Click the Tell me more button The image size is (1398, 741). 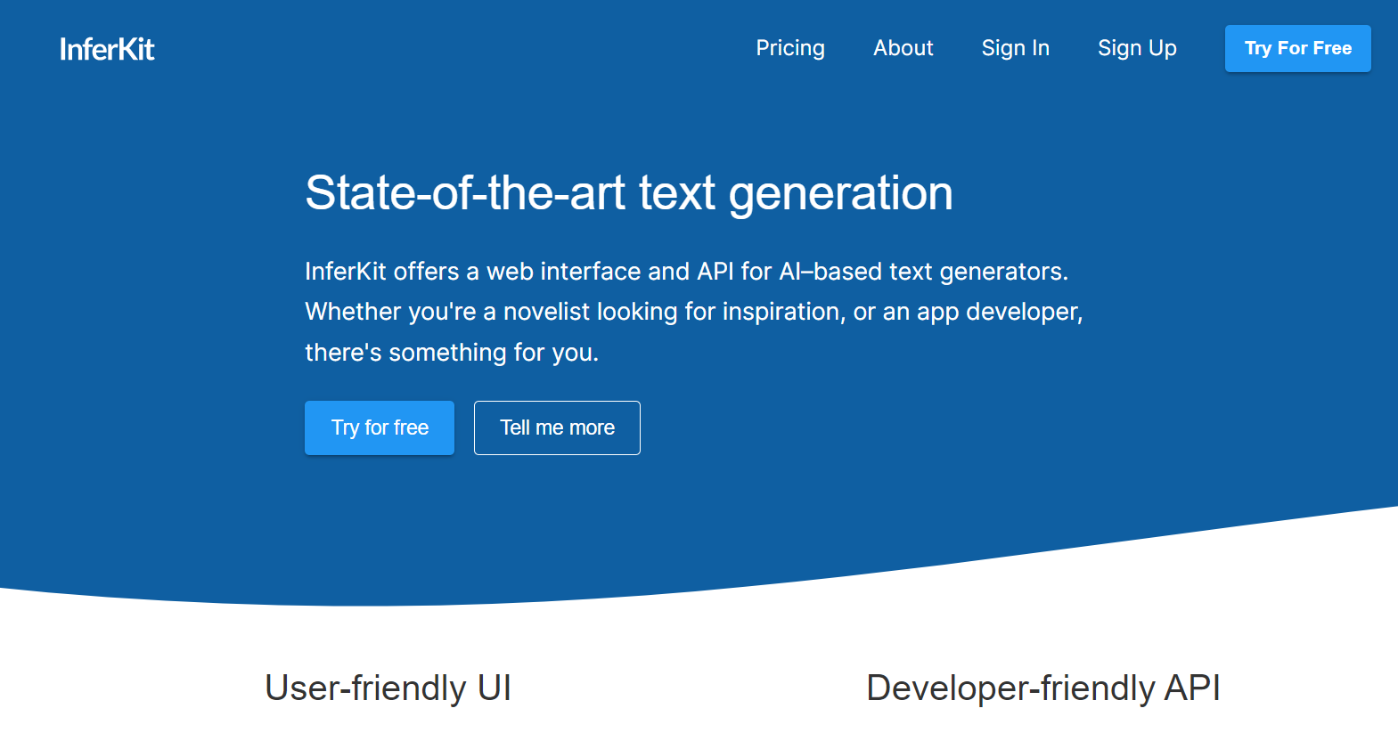coord(557,427)
